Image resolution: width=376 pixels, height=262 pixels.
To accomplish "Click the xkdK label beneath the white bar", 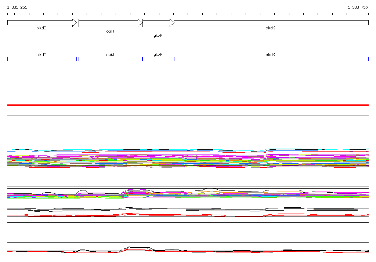I will tap(271, 28).
